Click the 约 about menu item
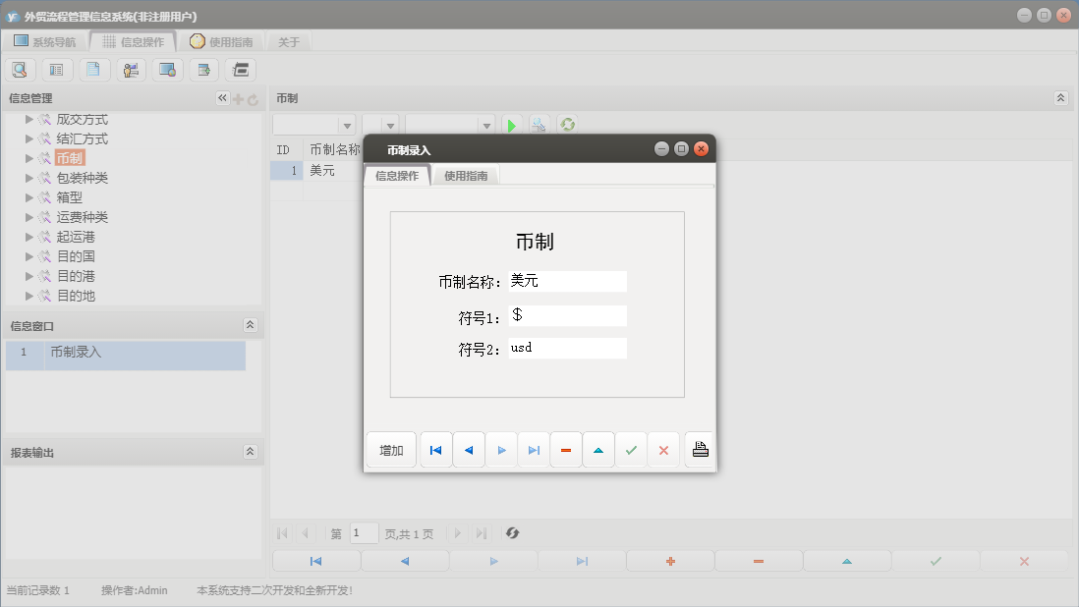The width and height of the screenshot is (1079, 607). tap(289, 40)
